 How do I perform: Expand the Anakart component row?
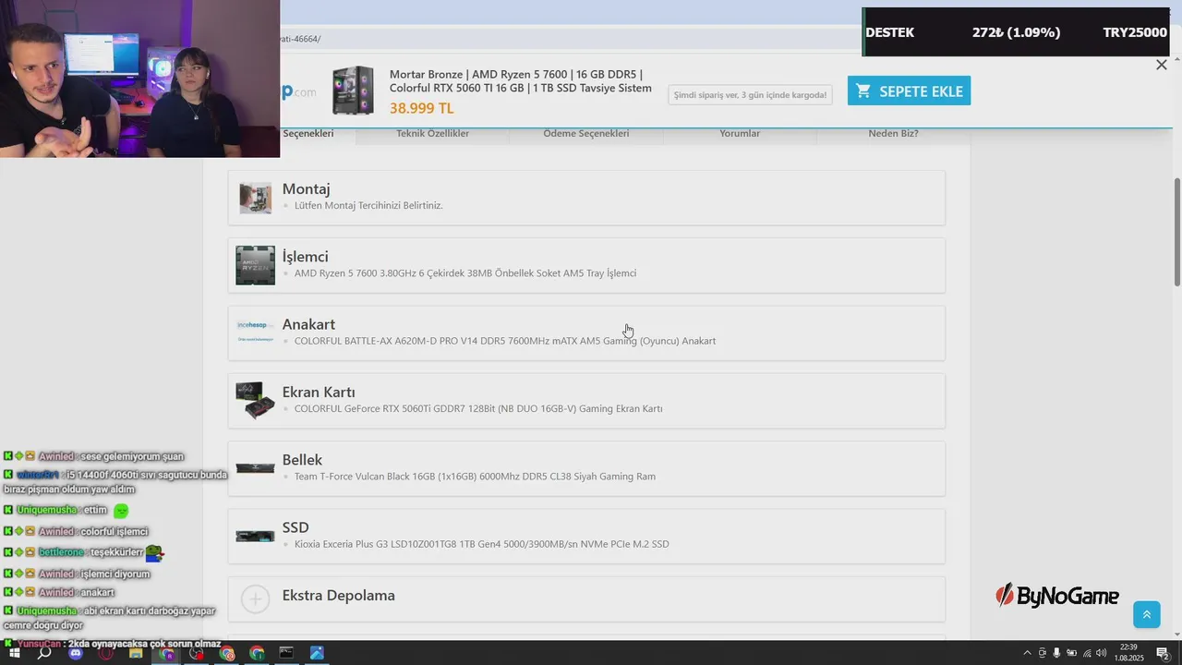[x=586, y=332]
